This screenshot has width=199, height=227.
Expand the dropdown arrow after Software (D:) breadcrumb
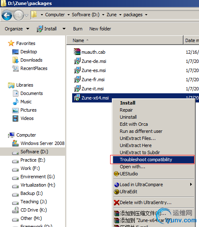(x=103, y=15)
